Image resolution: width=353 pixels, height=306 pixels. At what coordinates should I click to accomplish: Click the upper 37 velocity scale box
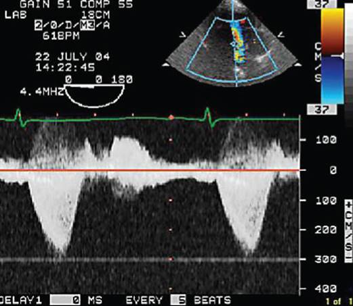pos(322,4)
